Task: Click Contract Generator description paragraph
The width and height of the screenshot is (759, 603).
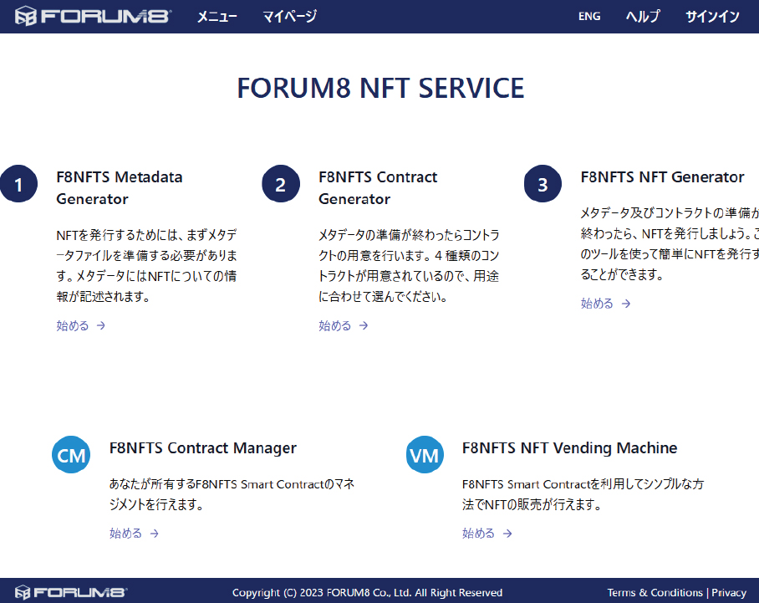Action: click(x=409, y=265)
